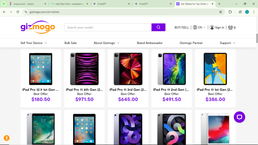Click the iPad Pro 11 4th Gen image

click(84, 69)
